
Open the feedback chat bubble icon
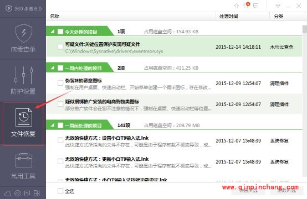(x=255, y=6)
